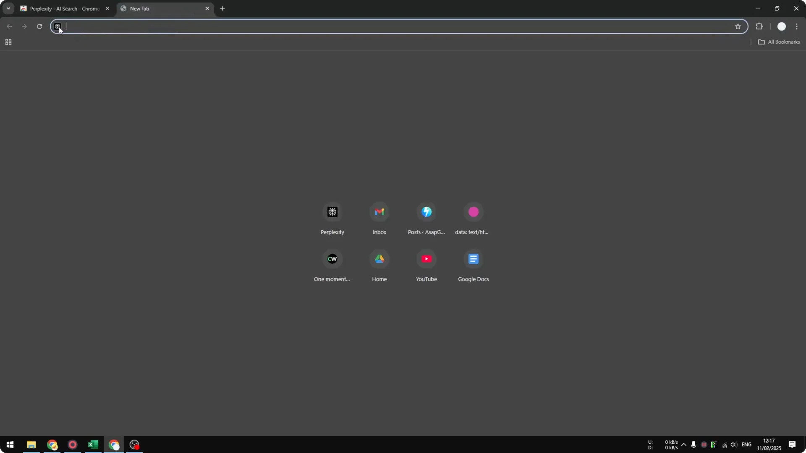This screenshot has width=806, height=453.
Task: Open the Google Docs shortcut
Action: click(x=473, y=259)
